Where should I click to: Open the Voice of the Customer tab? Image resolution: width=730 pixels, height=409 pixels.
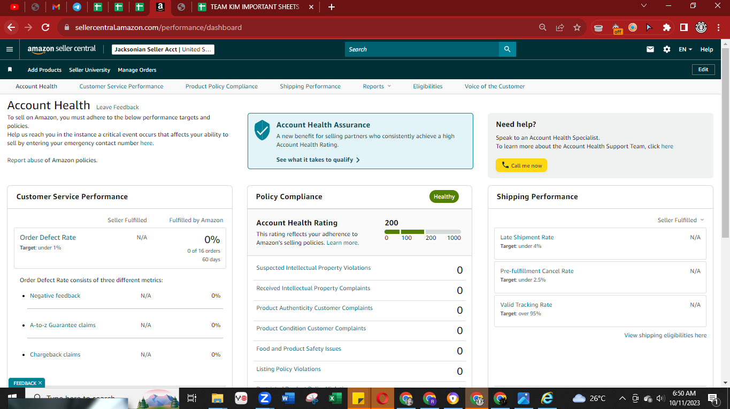(x=495, y=86)
